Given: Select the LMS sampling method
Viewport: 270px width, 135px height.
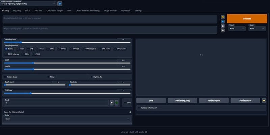Looking at the screenshot, I should (30, 49).
